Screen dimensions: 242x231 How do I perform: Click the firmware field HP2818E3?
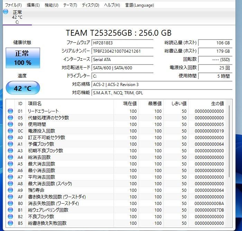coord(123,43)
